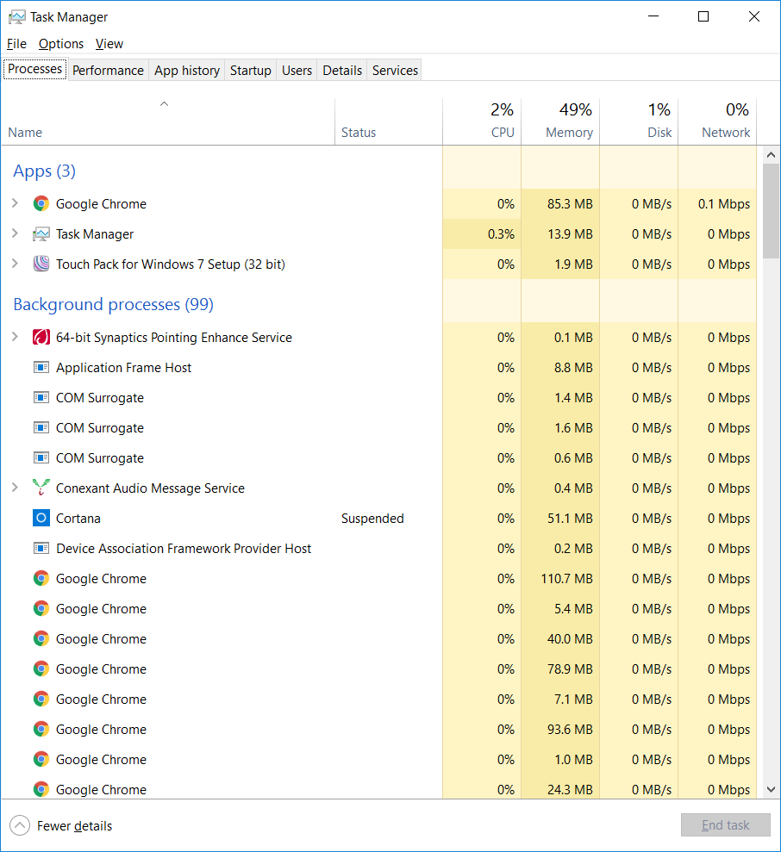The image size is (781, 852).
Task: Open the File menu
Action: (x=17, y=43)
